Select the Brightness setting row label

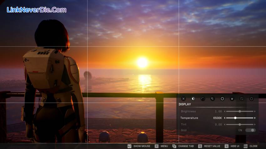[x=188, y=111]
